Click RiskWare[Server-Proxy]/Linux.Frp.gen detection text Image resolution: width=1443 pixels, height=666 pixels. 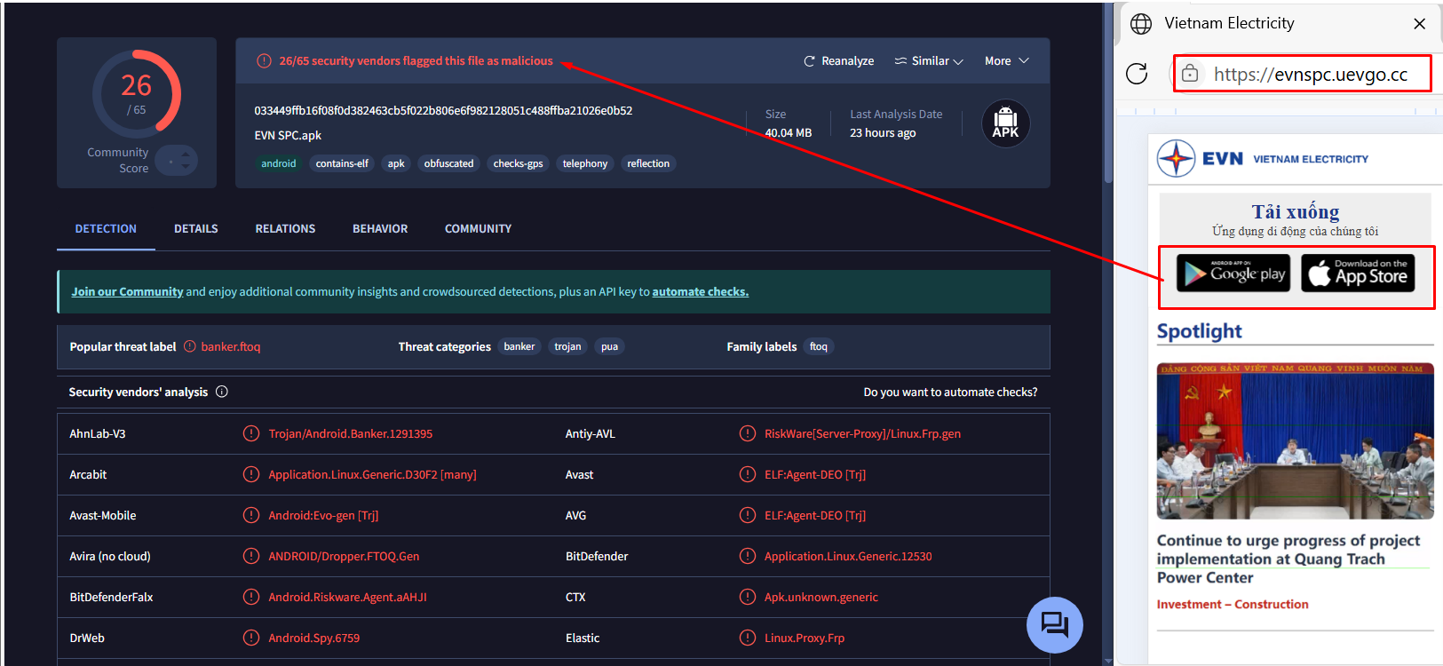862,434
